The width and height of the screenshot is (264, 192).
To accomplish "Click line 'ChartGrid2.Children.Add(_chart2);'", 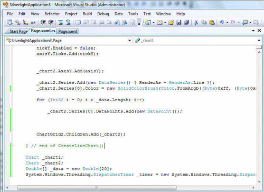I will [81, 135].
